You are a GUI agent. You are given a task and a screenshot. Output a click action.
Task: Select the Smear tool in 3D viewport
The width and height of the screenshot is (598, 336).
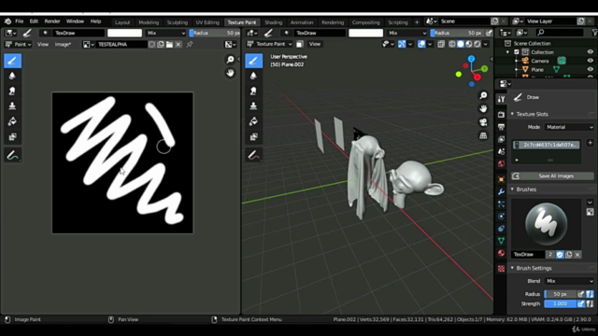tap(253, 91)
